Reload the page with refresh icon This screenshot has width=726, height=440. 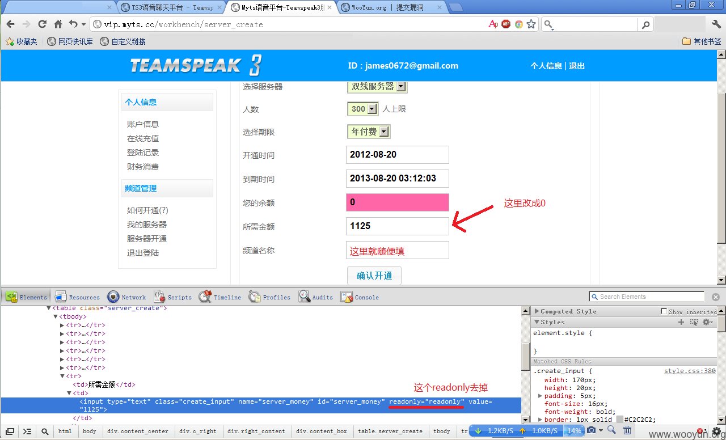point(42,24)
